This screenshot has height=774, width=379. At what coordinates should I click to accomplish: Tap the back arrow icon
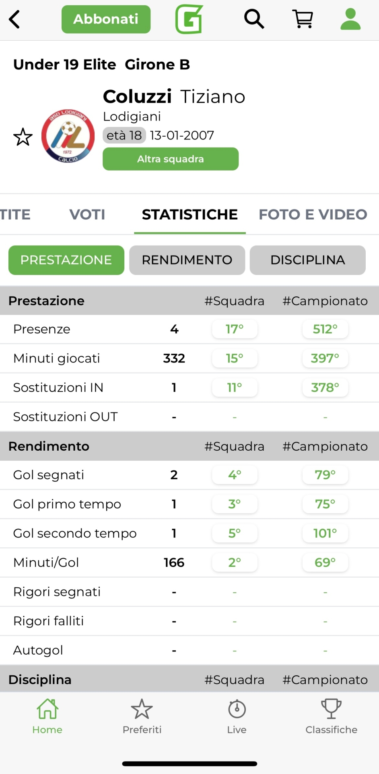click(15, 19)
